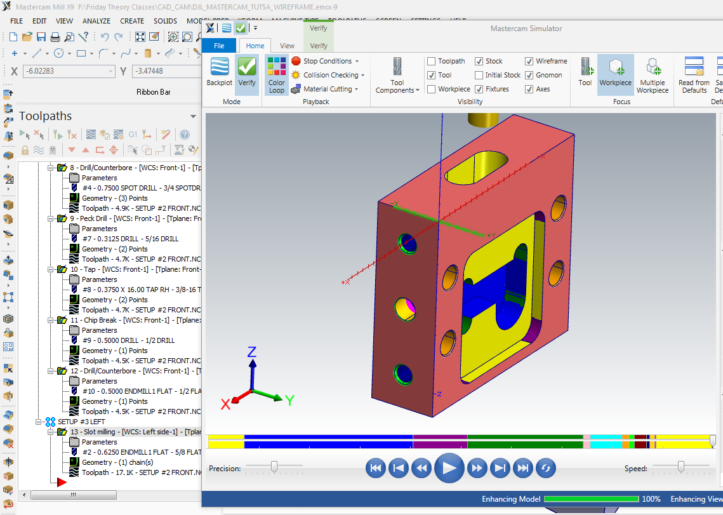Uncheck the Gnomon checkbox
Viewport: 723px width, 515px height.
(x=529, y=75)
